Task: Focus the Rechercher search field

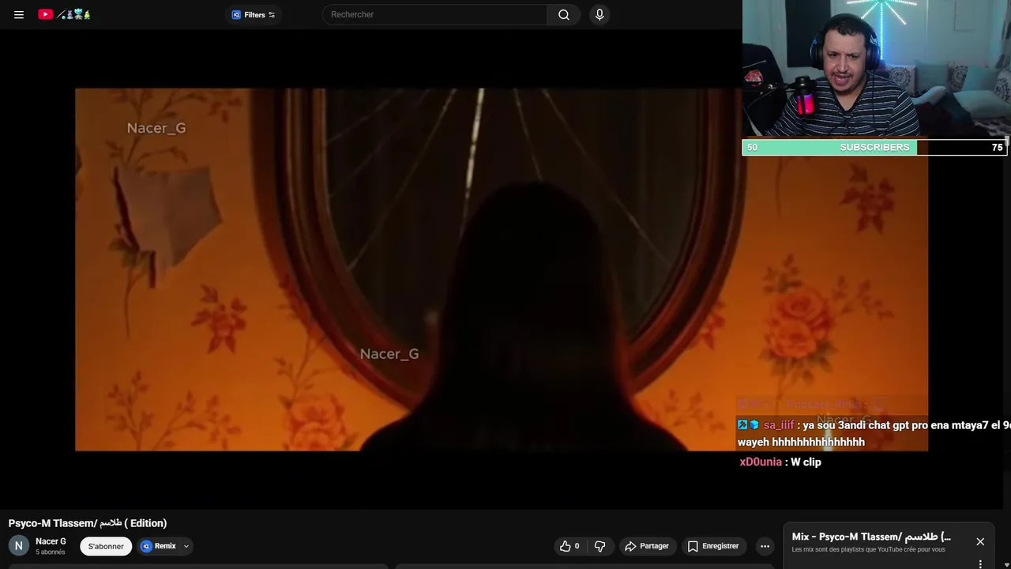Action: [x=434, y=14]
